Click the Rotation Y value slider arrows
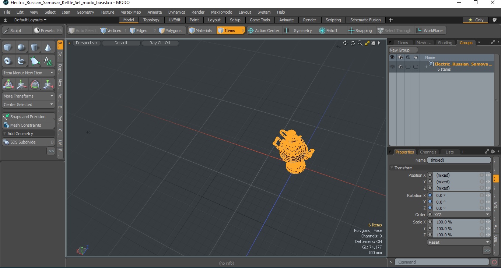Viewport: 501px width, 268px height. point(488,202)
